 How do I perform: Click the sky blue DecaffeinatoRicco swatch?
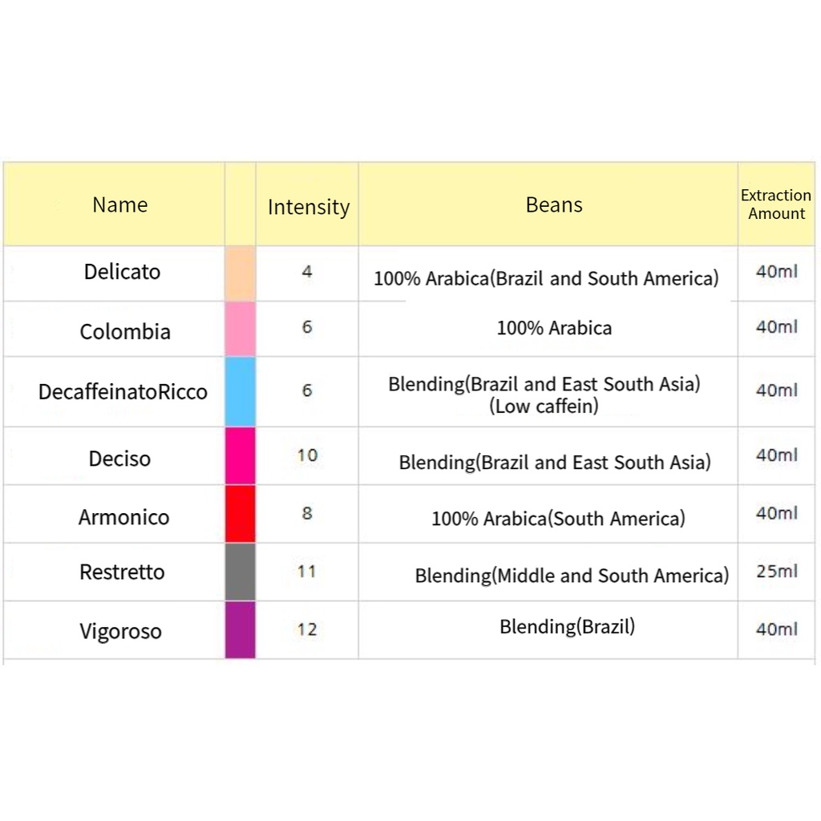[241, 391]
